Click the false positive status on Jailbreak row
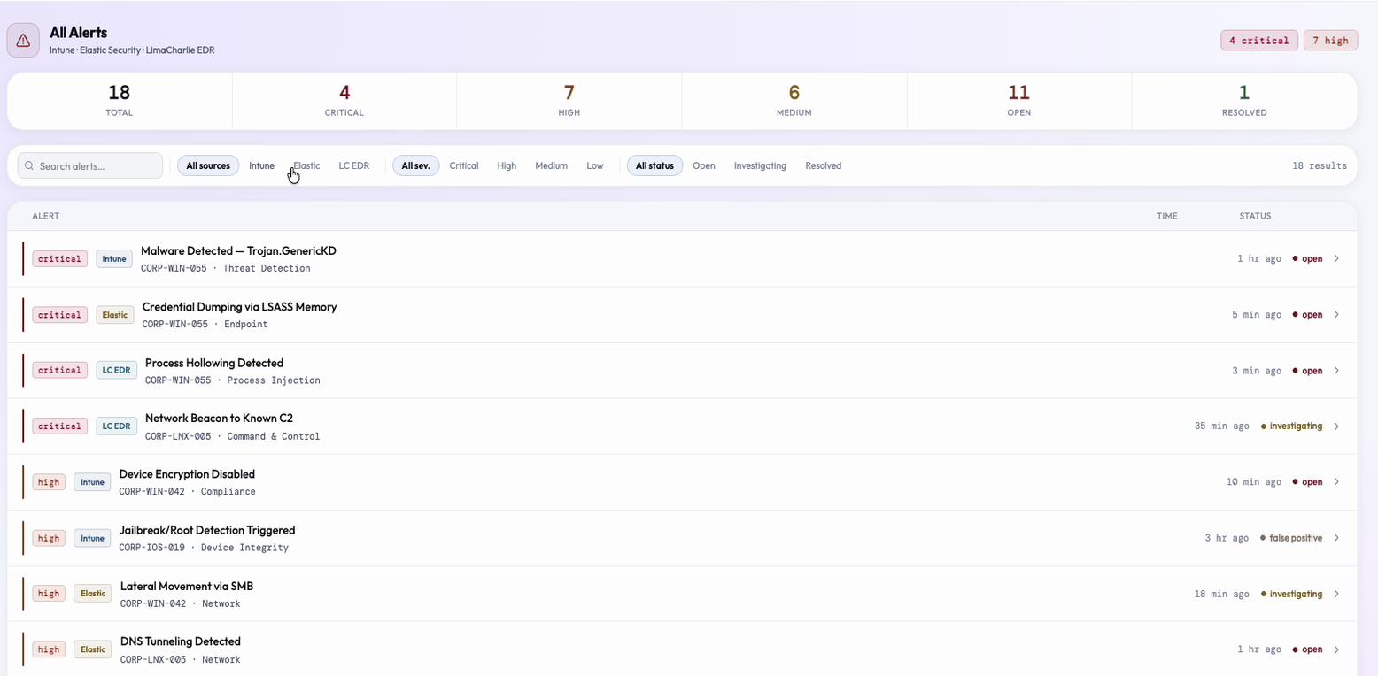The image size is (1378, 676). pyautogui.click(x=1291, y=538)
